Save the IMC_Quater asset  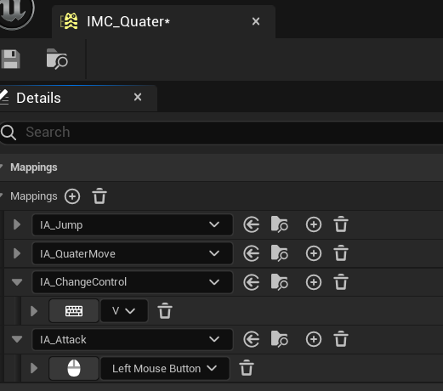[x=10, y=59]
